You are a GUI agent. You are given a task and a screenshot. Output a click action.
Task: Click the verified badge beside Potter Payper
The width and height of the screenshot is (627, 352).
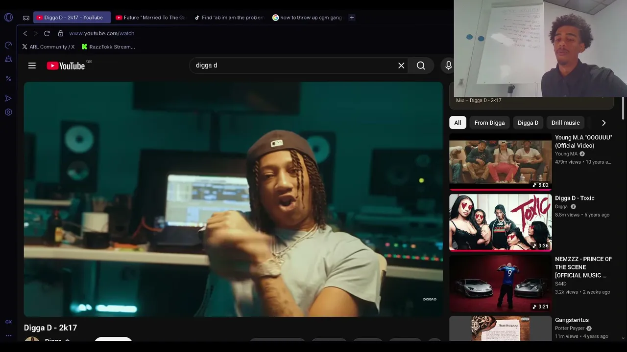click(x=589, y=329)
